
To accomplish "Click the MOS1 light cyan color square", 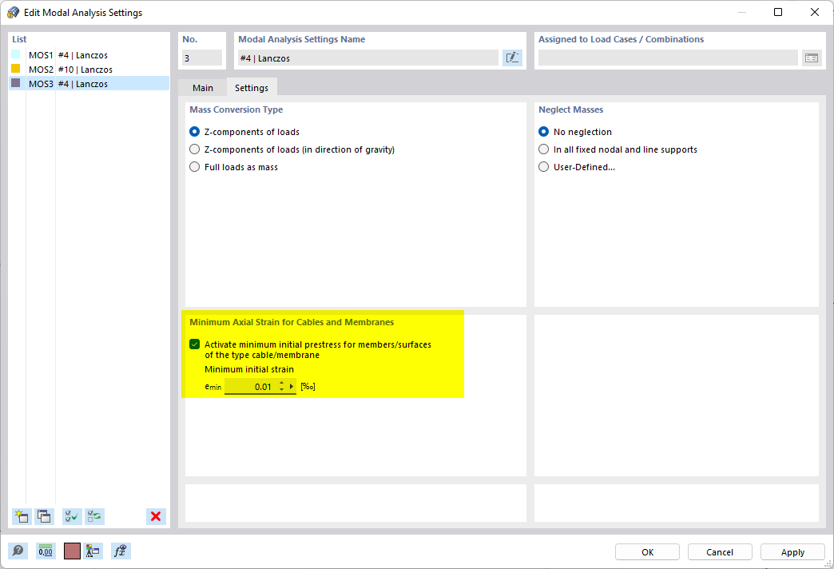I will [16, 54].
